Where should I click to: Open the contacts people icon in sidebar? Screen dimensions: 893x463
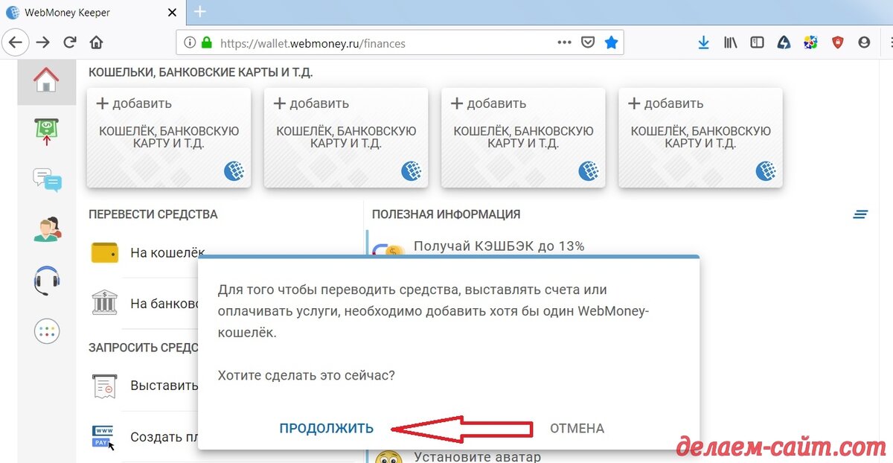[47, 229]
